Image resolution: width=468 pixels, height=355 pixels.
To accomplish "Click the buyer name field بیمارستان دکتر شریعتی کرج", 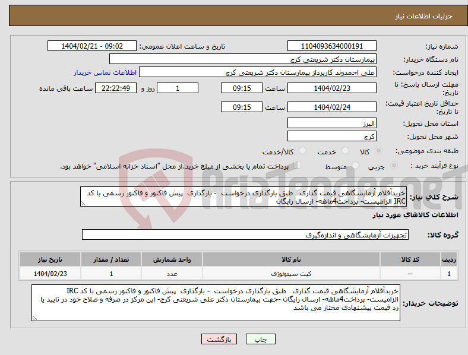I will coord(243,59).
